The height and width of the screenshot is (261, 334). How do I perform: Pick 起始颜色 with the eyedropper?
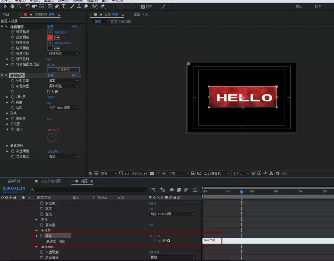57,37
